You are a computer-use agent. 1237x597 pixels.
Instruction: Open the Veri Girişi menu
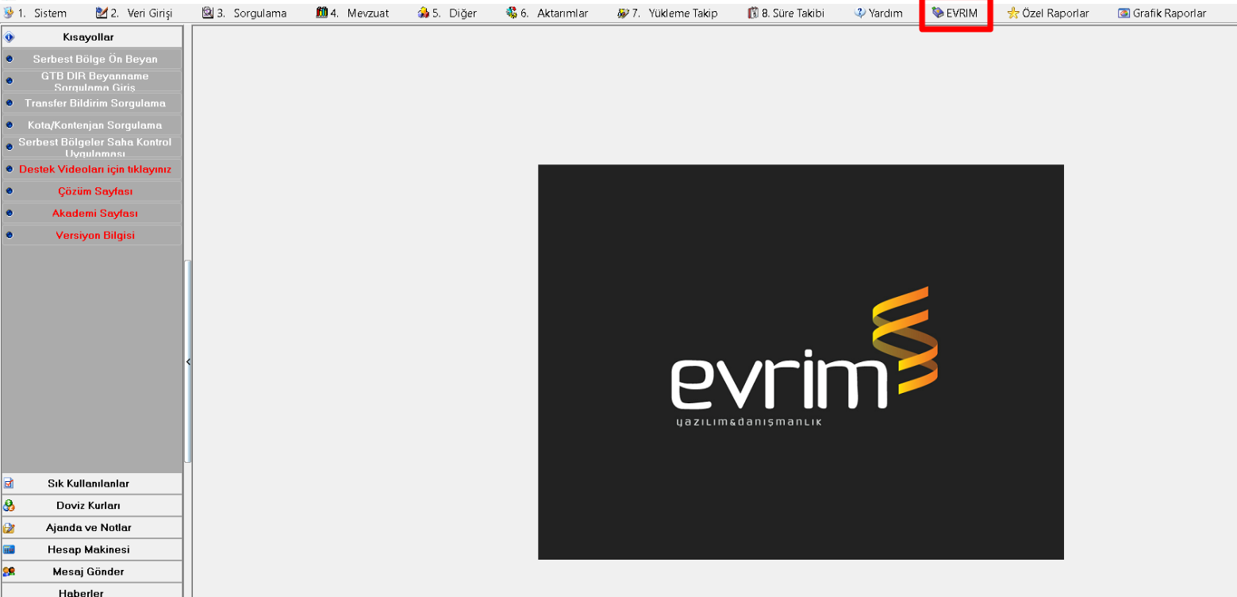point(133,13)
